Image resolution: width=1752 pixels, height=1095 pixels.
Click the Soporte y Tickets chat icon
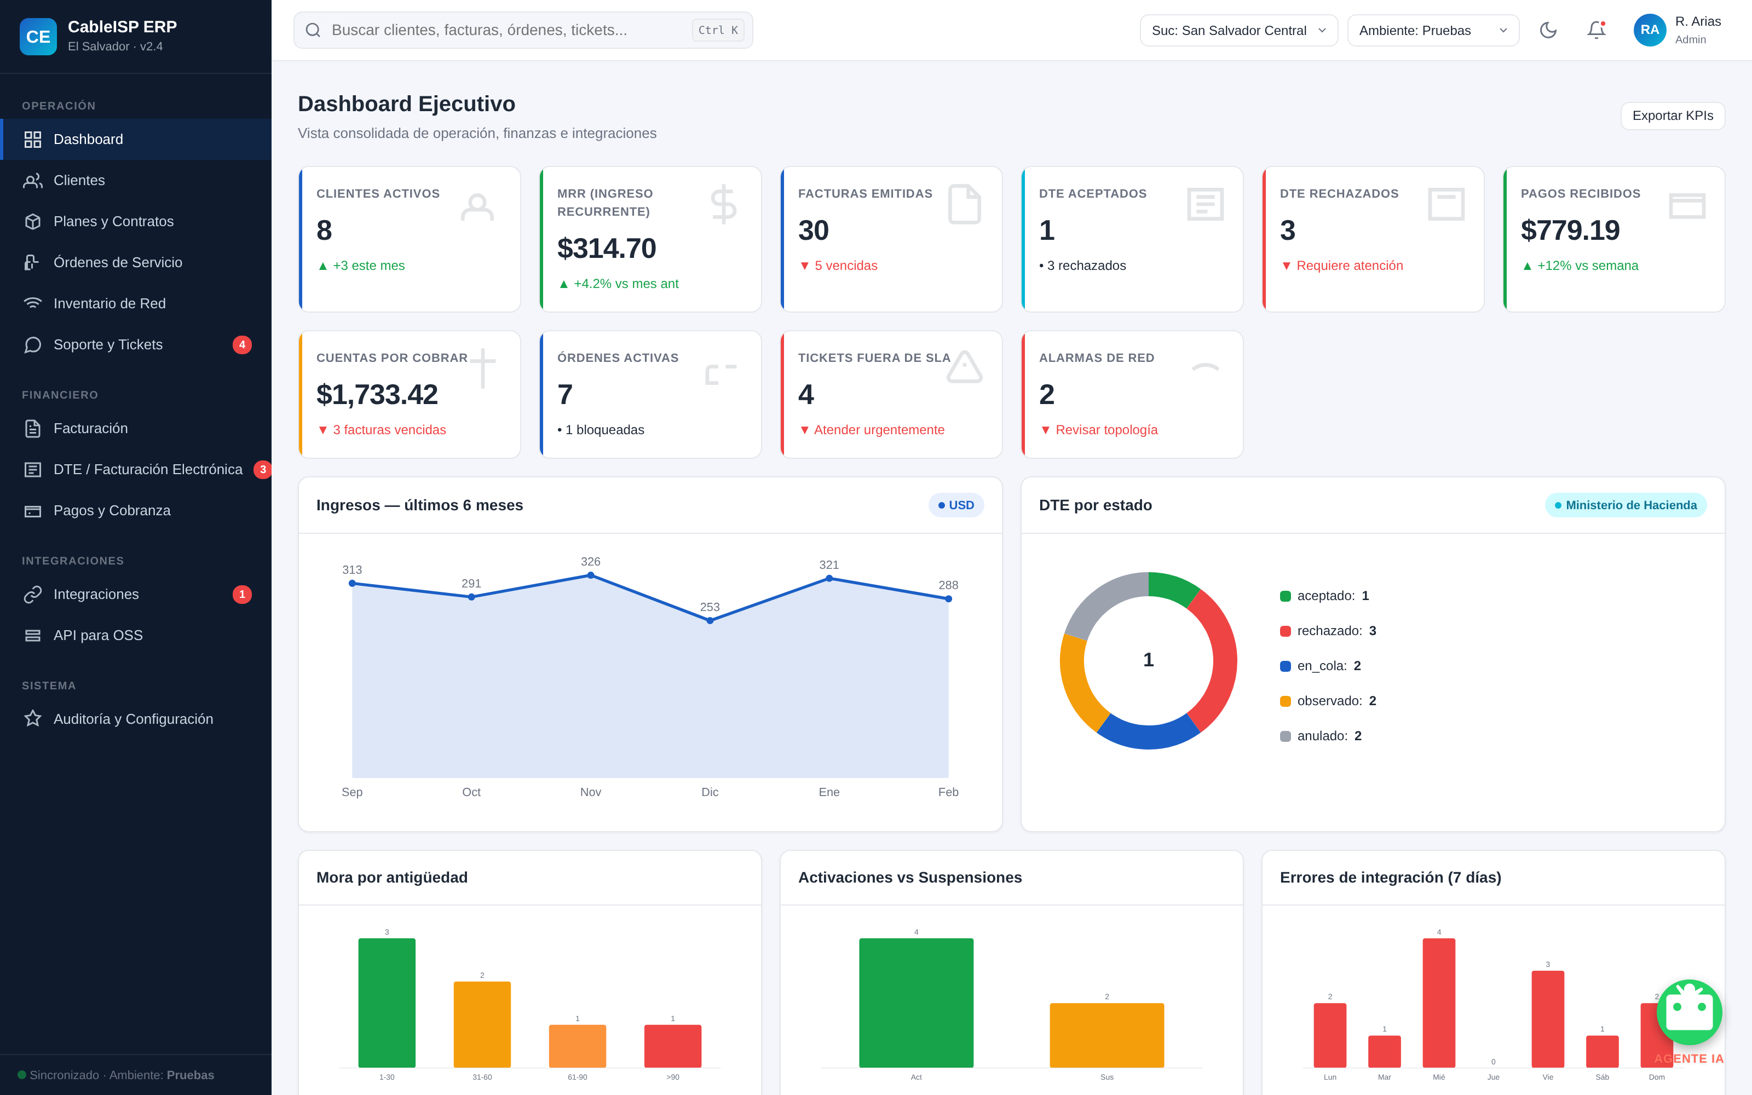point(33,345)
